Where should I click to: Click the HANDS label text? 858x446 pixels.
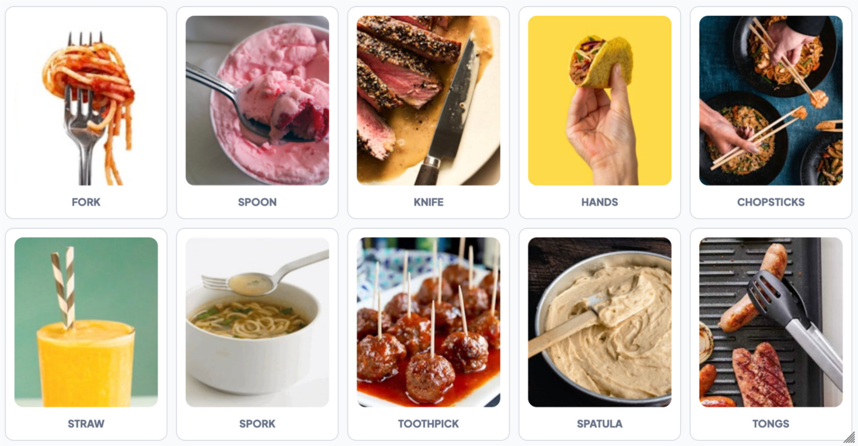click(599, 202)
